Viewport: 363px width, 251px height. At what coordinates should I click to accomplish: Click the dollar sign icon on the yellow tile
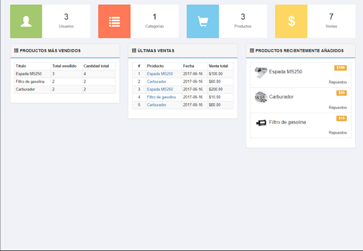click(x=291, y=22)
